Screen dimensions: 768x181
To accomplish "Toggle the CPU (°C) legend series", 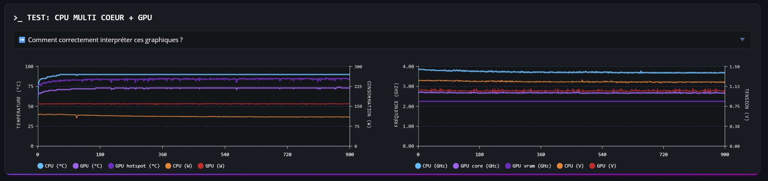I will tap(52, 166).
